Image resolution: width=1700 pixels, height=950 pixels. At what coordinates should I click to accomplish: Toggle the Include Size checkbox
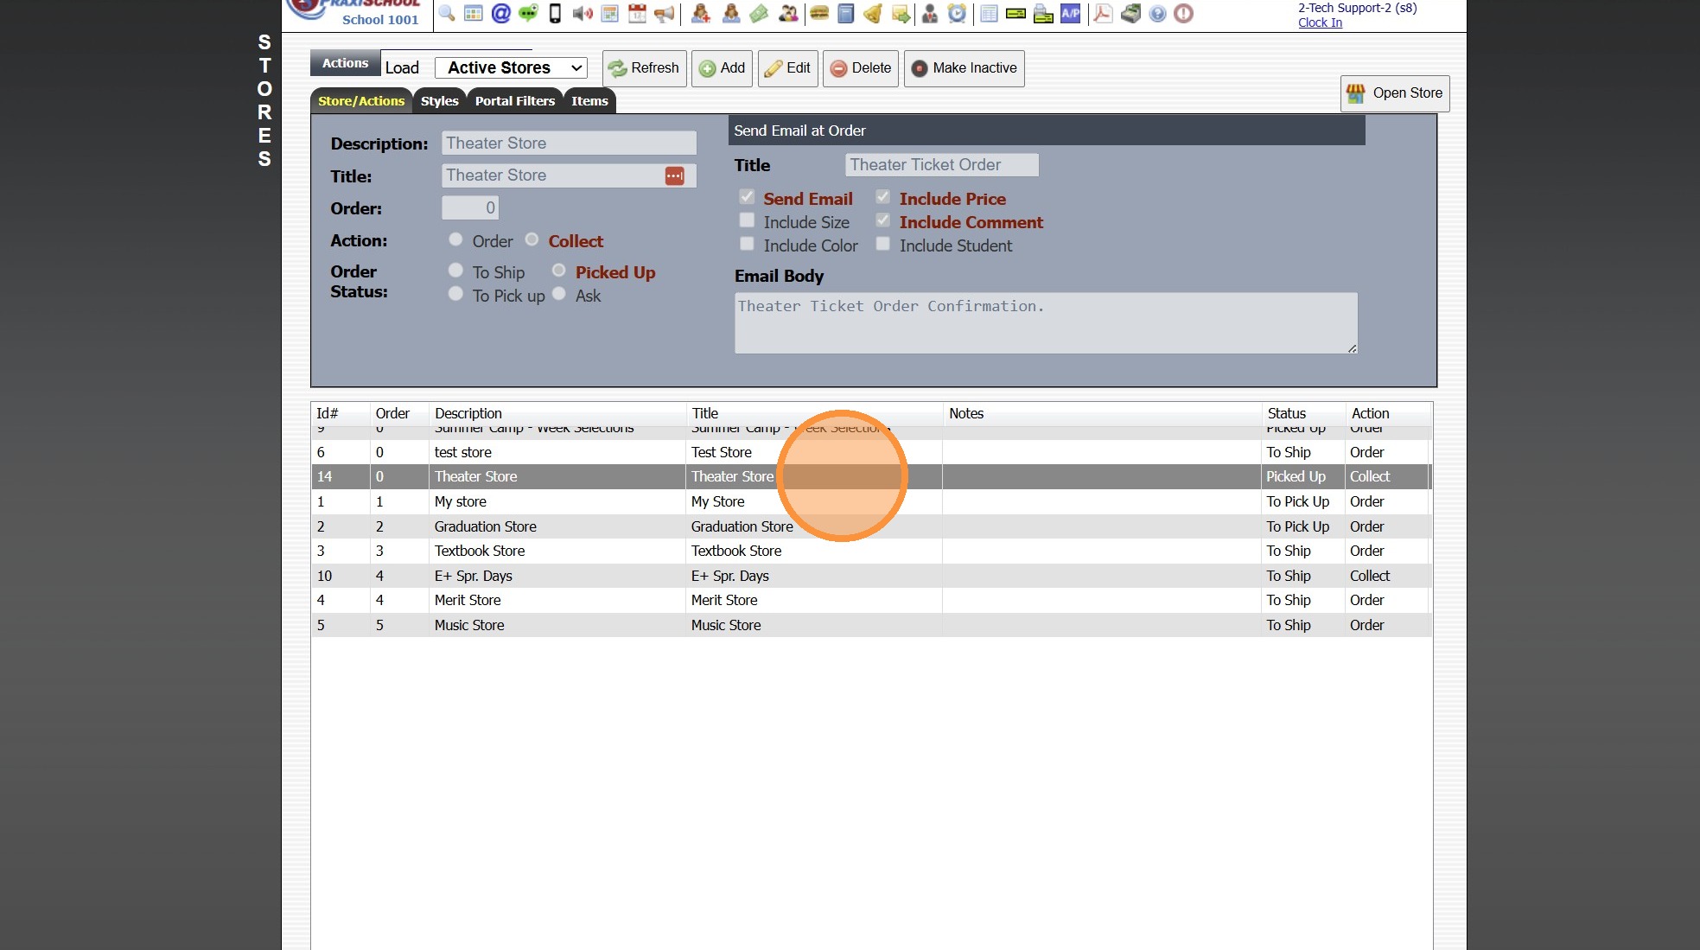(x=747, y=221)
